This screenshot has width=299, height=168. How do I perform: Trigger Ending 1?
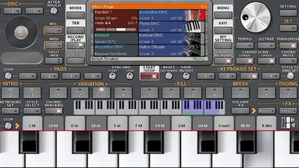[x=266, y=93]
